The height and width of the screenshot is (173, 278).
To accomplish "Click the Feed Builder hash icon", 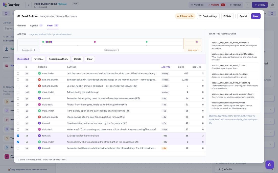I will click(x=18, y=16).
